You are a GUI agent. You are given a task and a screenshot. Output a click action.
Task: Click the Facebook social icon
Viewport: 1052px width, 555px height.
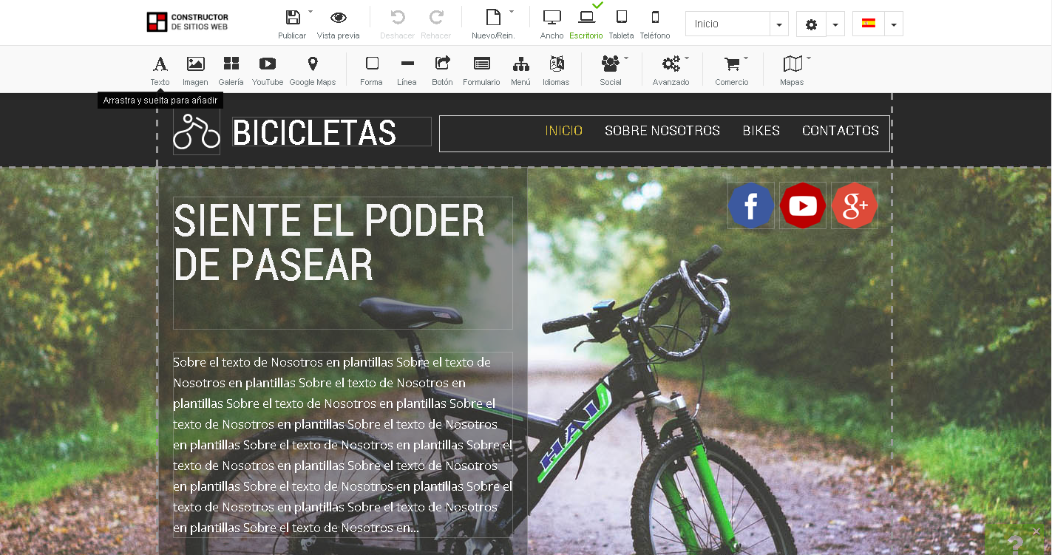[751, 205]
